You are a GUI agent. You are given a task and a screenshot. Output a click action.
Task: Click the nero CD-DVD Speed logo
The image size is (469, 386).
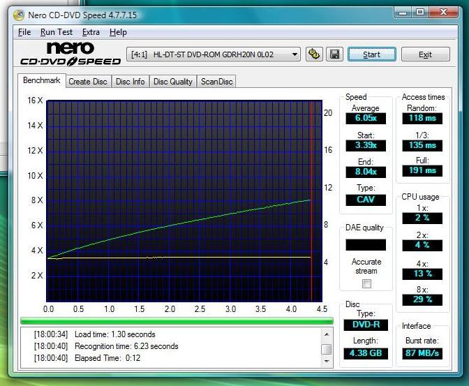[70, 54]
